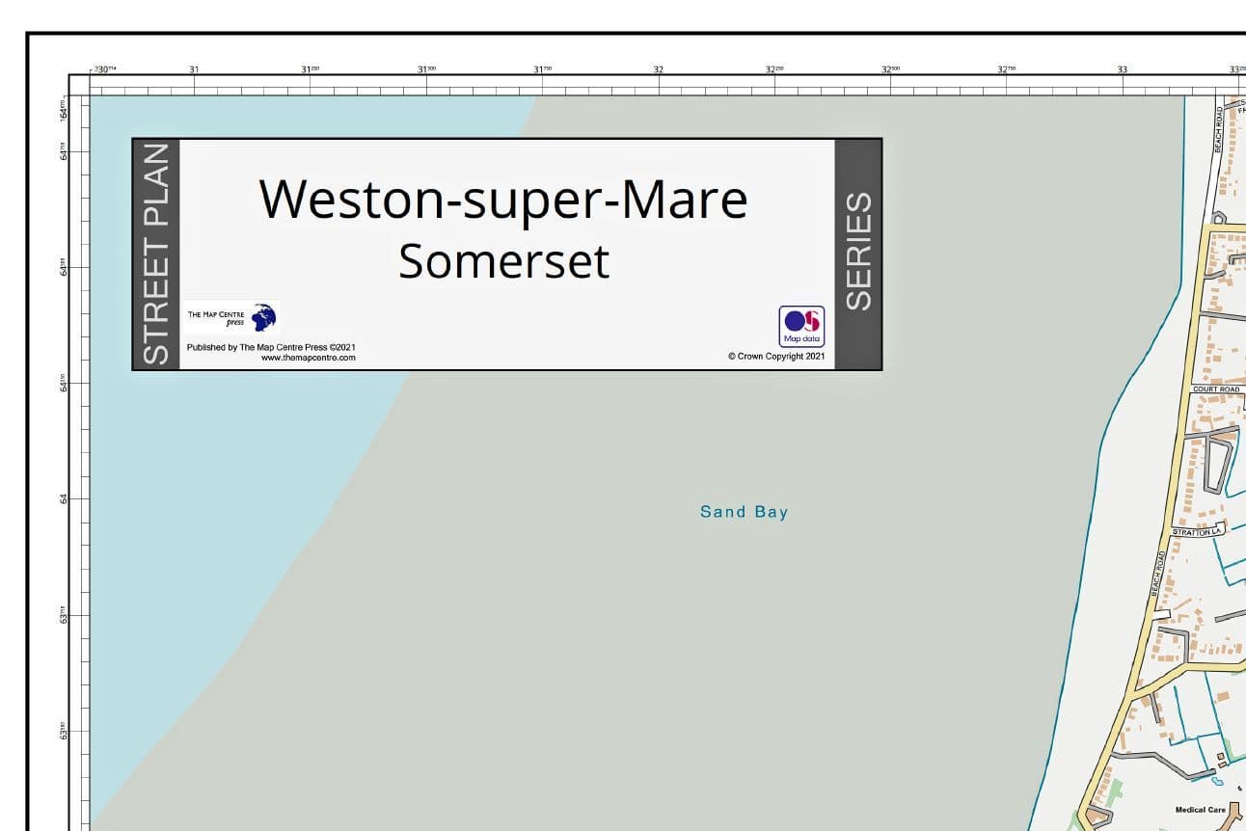
Task: Click the 32 gridline label on the ruler
Action: tap(657, 68)
